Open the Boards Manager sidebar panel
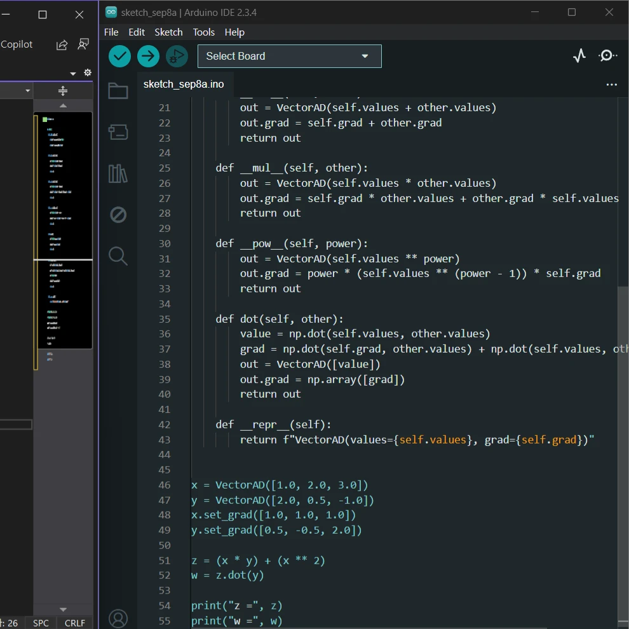 point(118,132)
